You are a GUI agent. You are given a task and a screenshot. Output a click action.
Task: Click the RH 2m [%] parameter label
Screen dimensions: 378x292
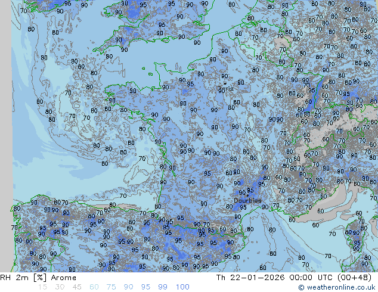(19, 278)
